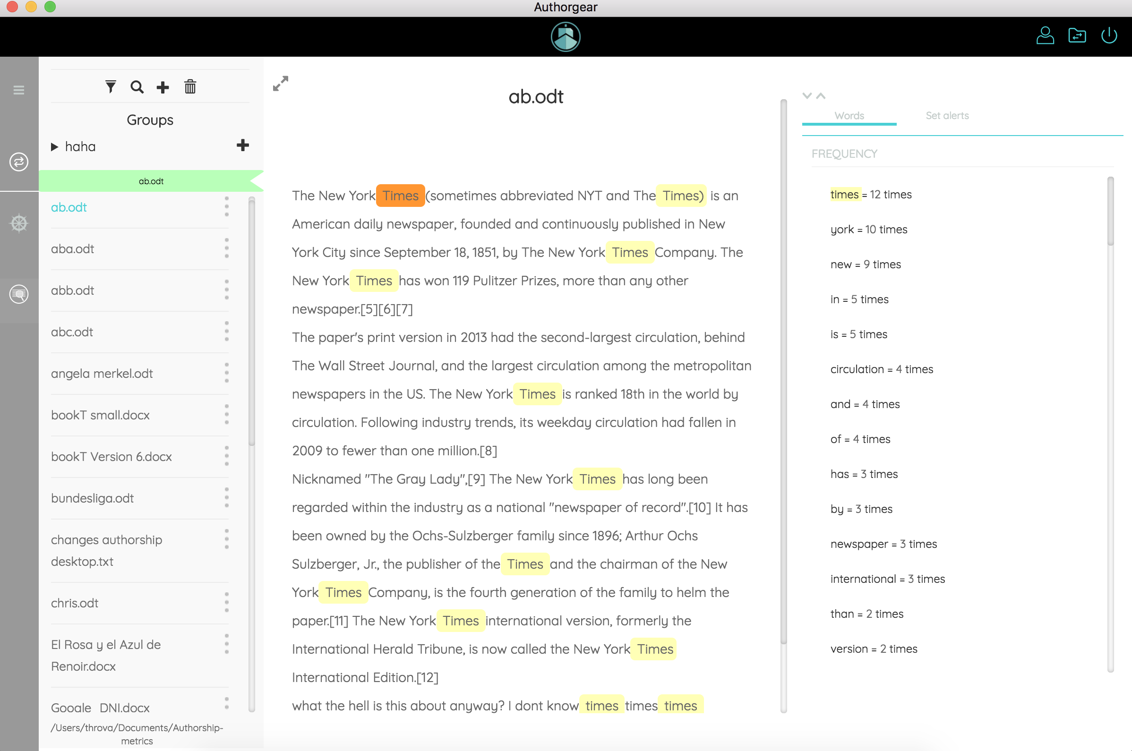The height and width of the screenshot is (751, 1132).
Task: Open options menu for bookT Version 6.docx
Action: pyautogui.click(x=227, y=456)
